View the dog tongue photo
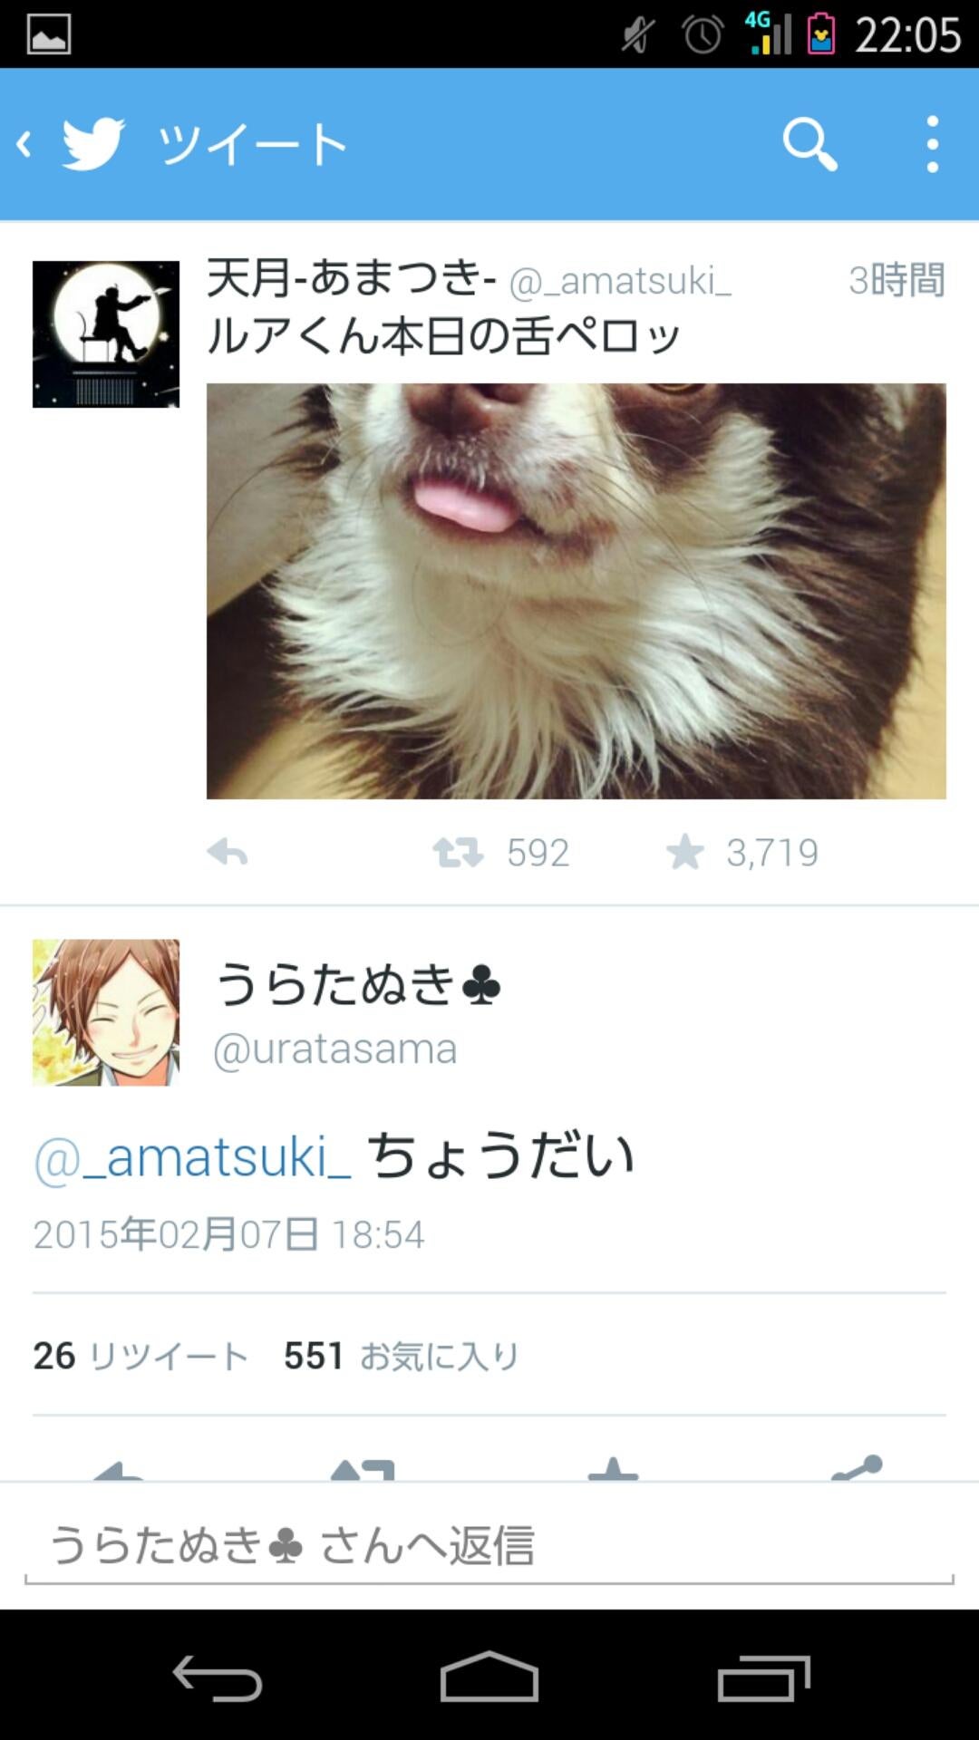The width and height of the screenshot is (979, 1740). pos(577,591)
